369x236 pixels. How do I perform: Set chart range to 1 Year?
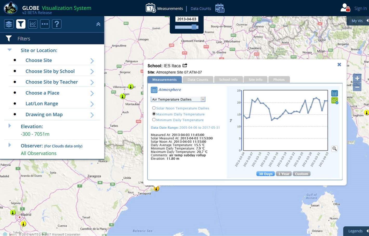point(284,174)
